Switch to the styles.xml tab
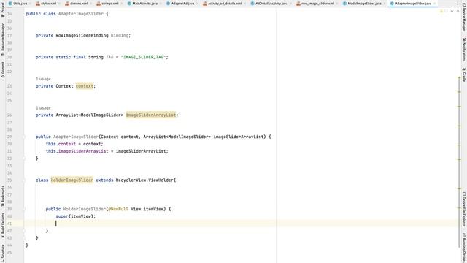The width and height of the screenshot is (467, 263). point(48,3)
